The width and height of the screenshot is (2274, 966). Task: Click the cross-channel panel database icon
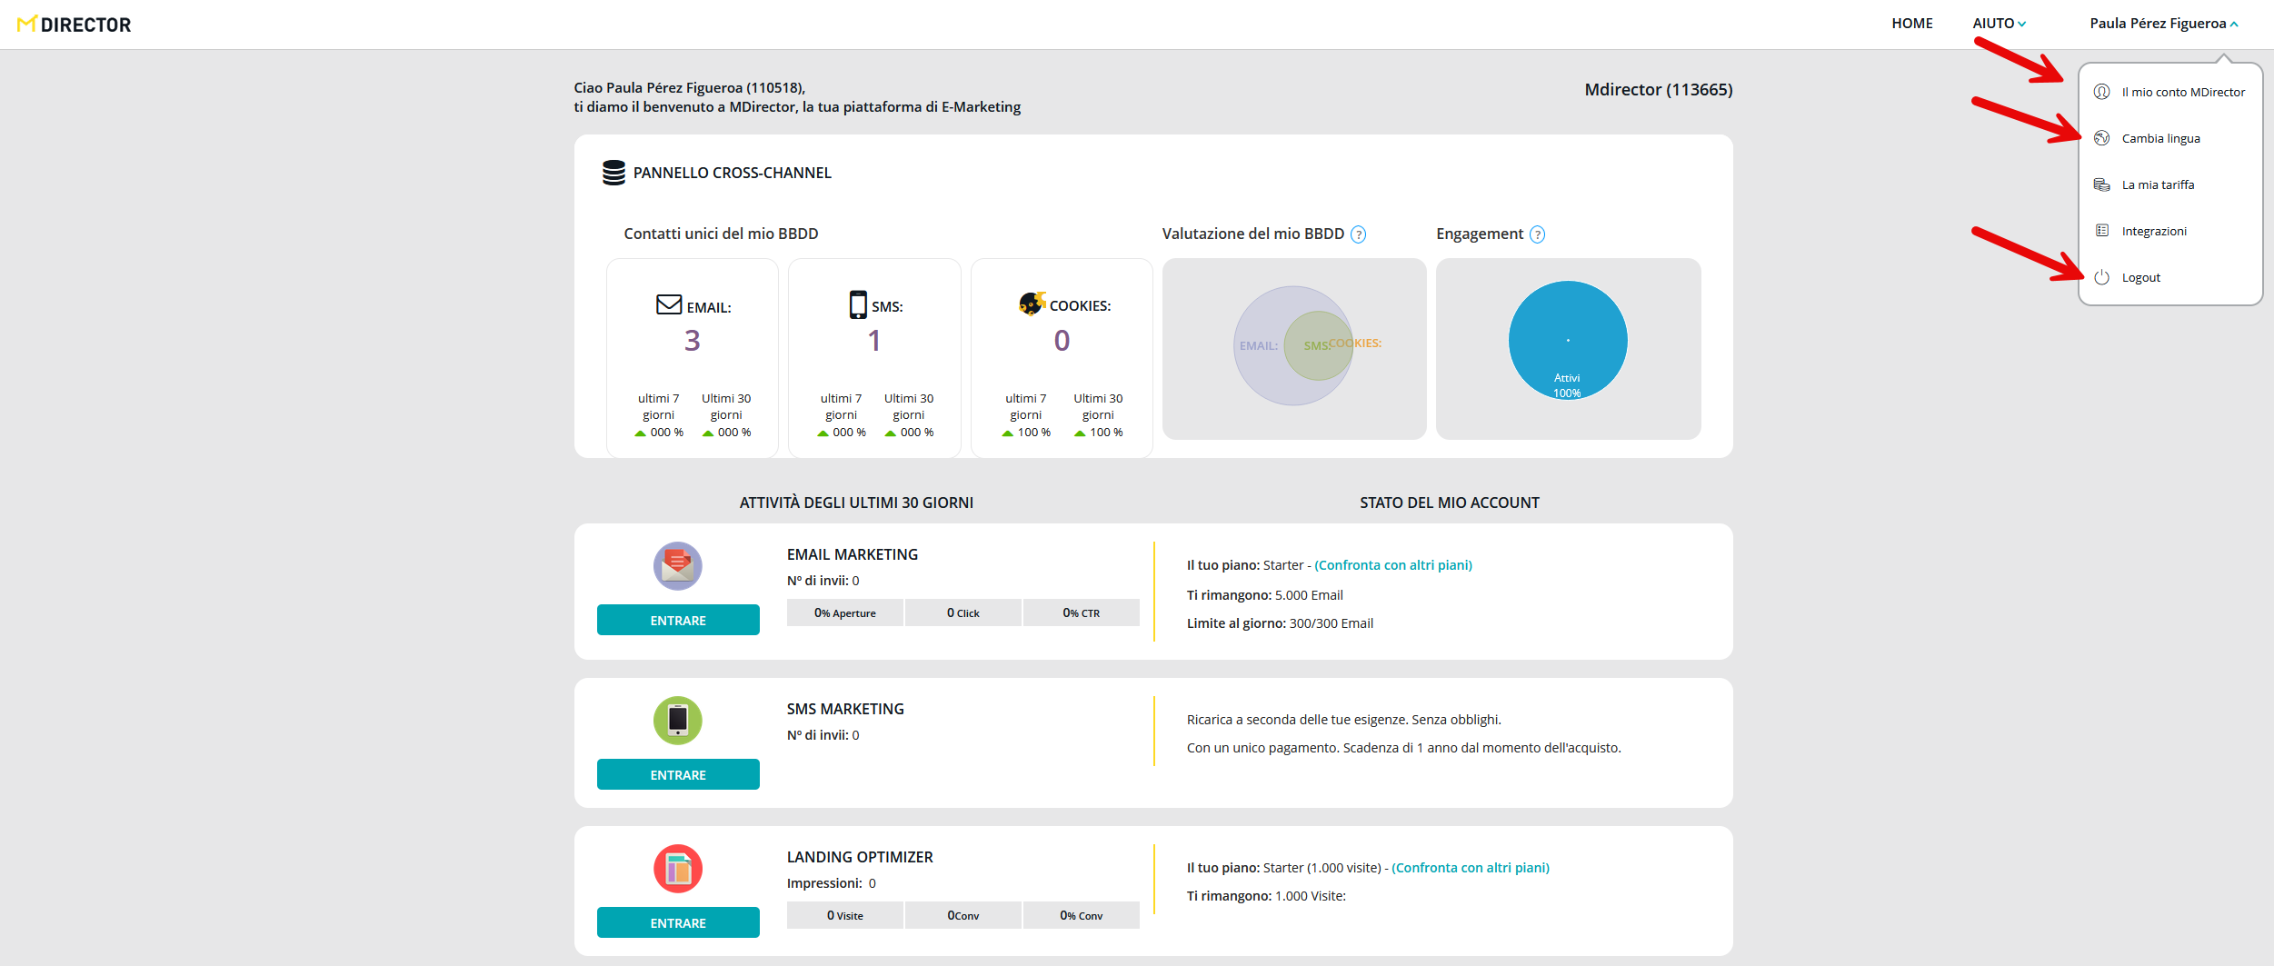coord(613,173)
